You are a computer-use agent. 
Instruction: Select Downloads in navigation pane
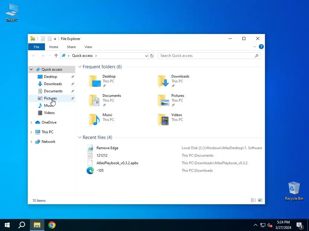coord(53,84)
